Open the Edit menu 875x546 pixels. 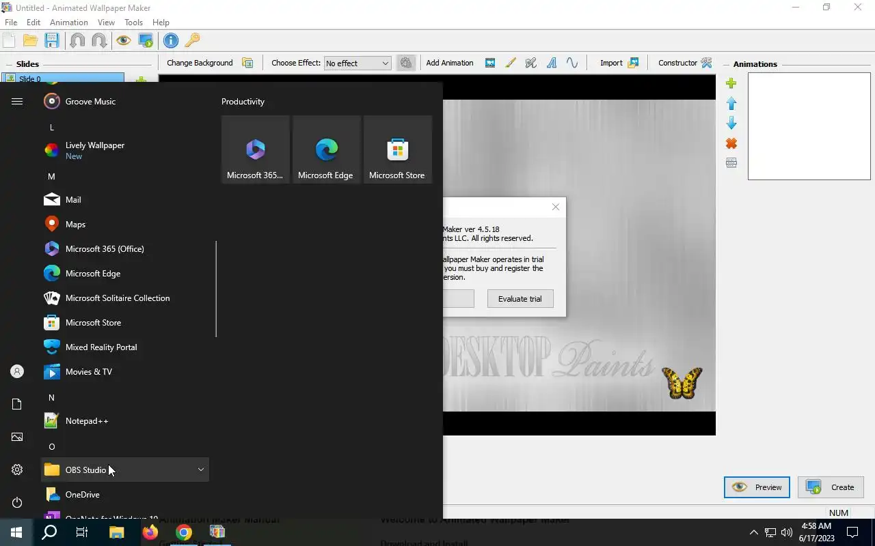[33, 23]
